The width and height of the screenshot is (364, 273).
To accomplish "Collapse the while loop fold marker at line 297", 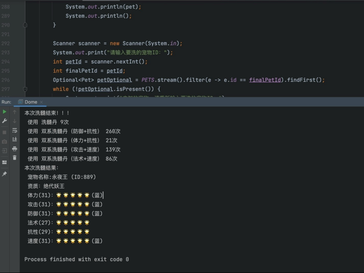I will pos(25,89).
